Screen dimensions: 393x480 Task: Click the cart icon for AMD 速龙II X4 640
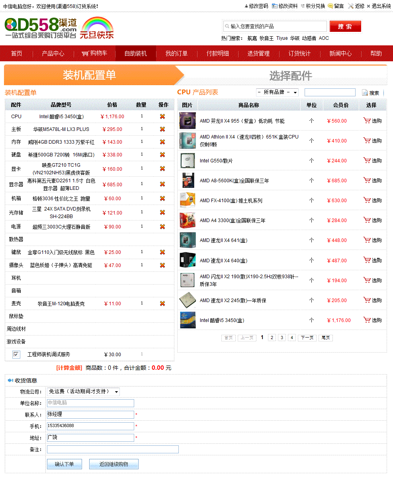pyautogui.click(x=367, y=260)
